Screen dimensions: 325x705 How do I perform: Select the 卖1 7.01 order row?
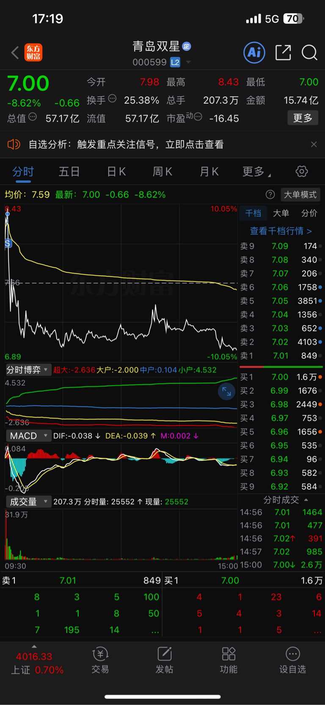coord(281,355)
